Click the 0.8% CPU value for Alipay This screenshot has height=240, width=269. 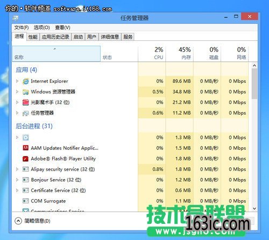[x=158, y=169]
